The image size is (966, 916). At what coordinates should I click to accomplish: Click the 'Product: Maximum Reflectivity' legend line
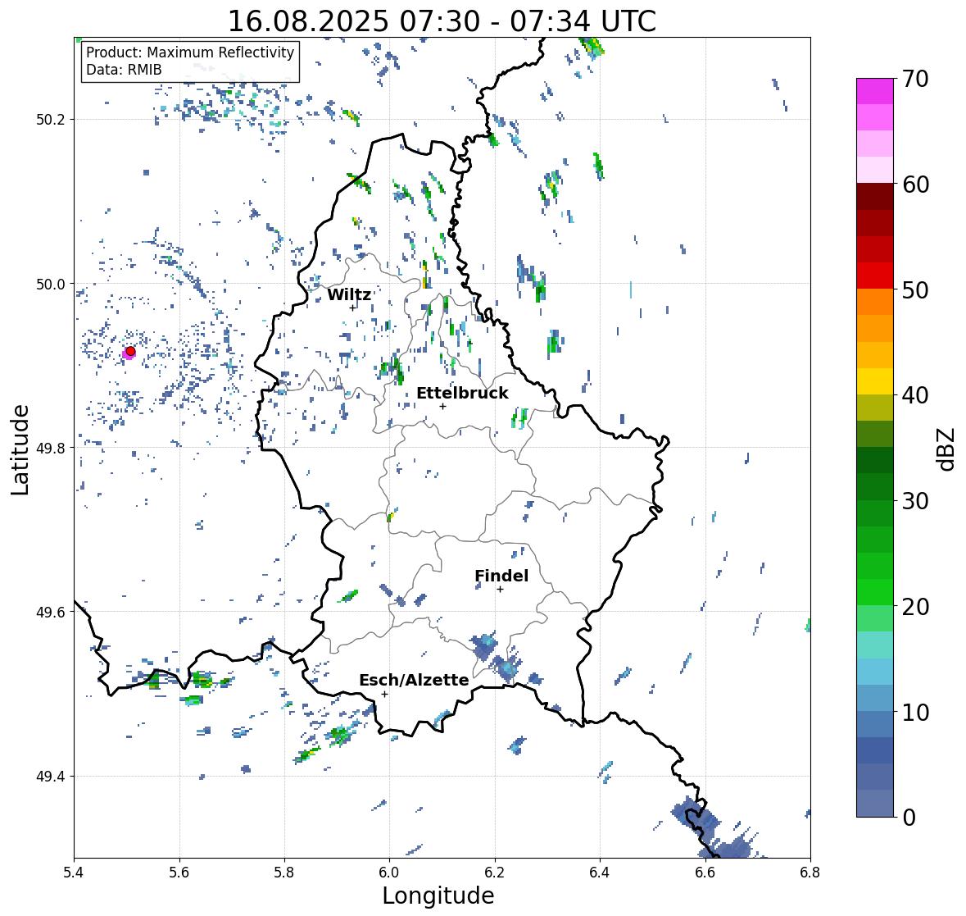(190, 52)
